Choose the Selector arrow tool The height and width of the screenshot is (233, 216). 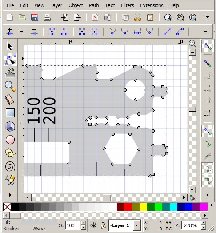pos(10,46)
